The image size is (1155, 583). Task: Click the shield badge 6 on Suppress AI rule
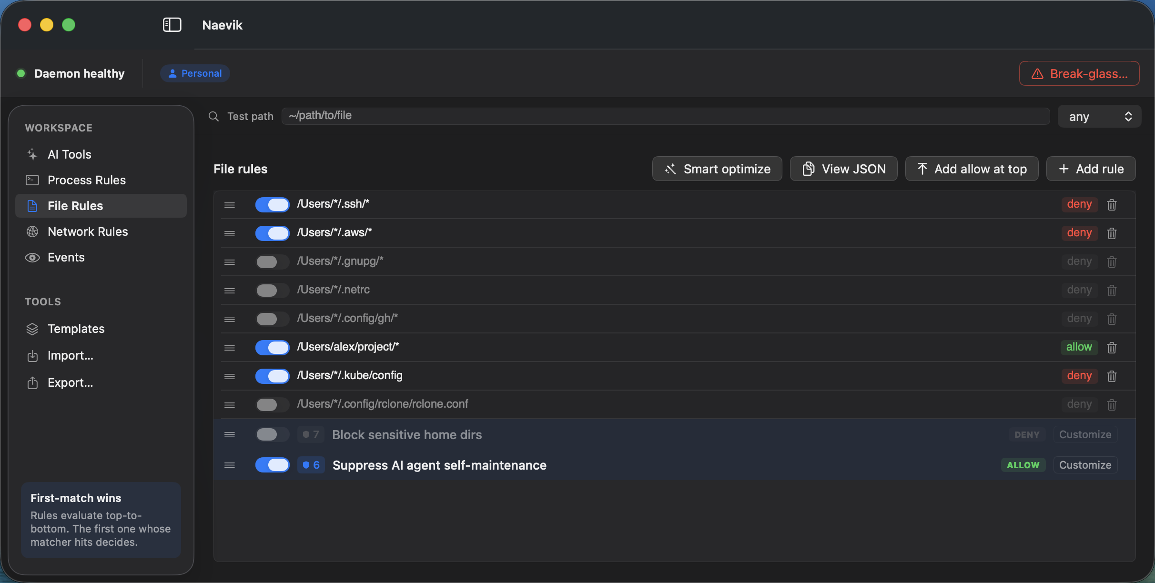click(311, 465)
